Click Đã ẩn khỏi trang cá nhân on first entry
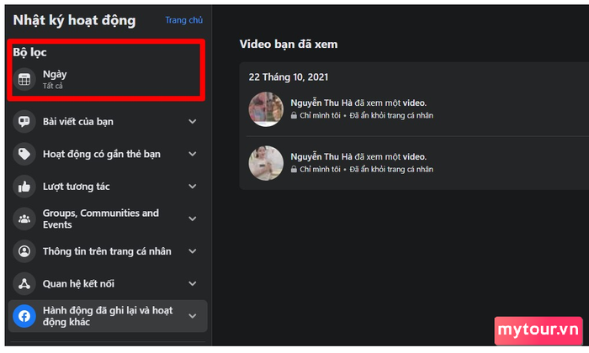This screenshot has height=353, width=589. coord(391,115)
